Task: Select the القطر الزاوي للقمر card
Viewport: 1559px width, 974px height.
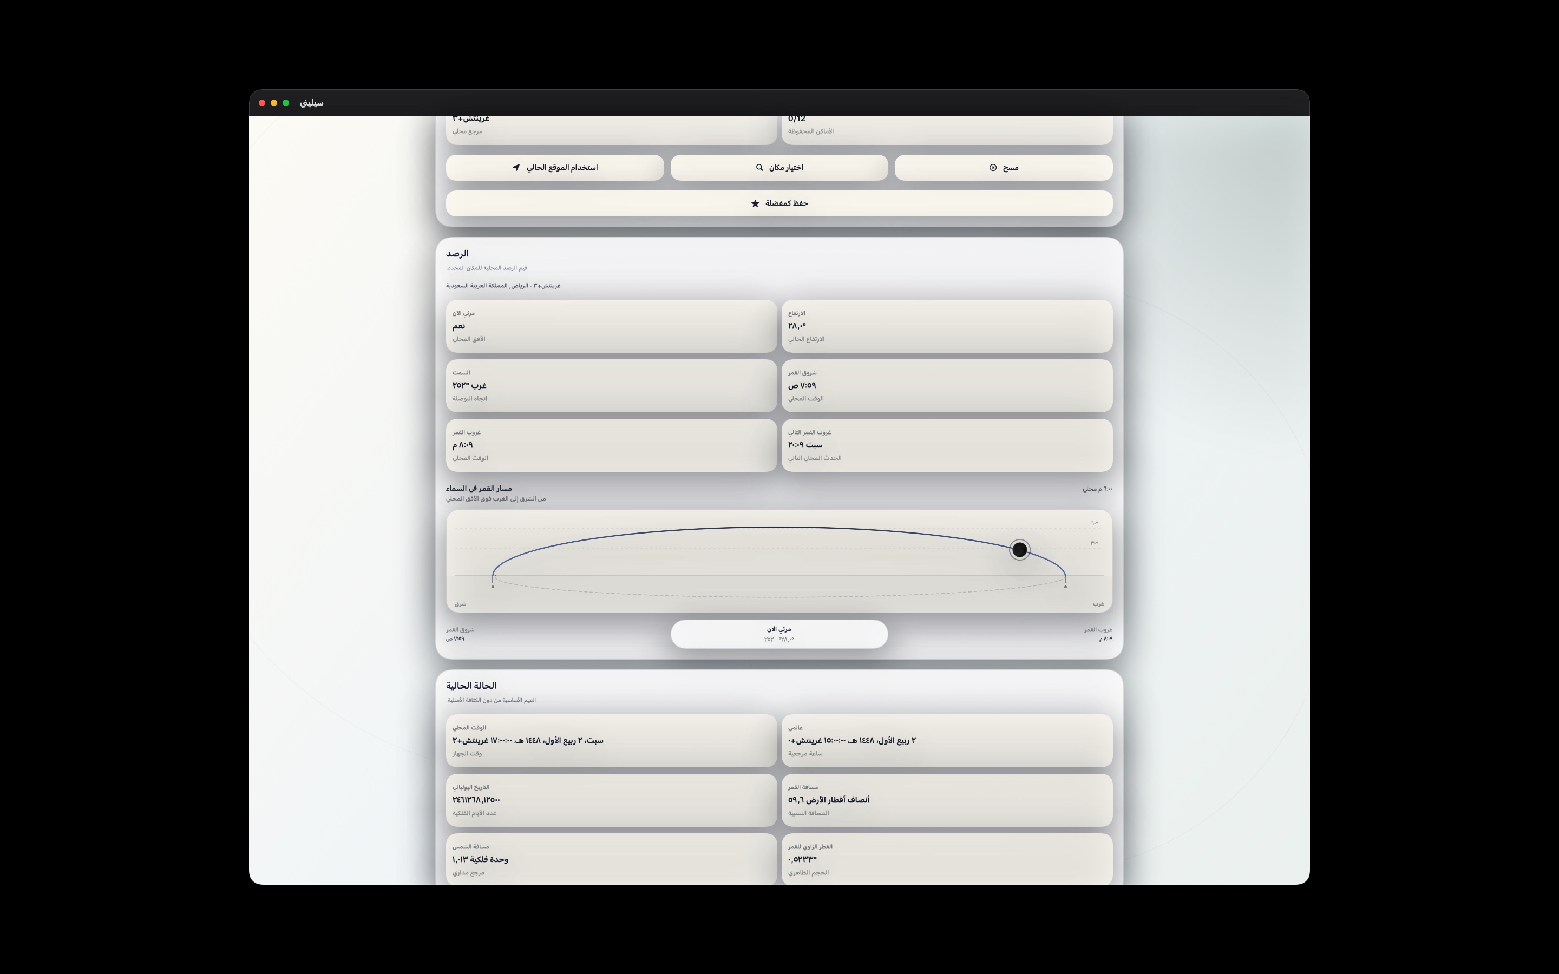Action: (947, 859)
